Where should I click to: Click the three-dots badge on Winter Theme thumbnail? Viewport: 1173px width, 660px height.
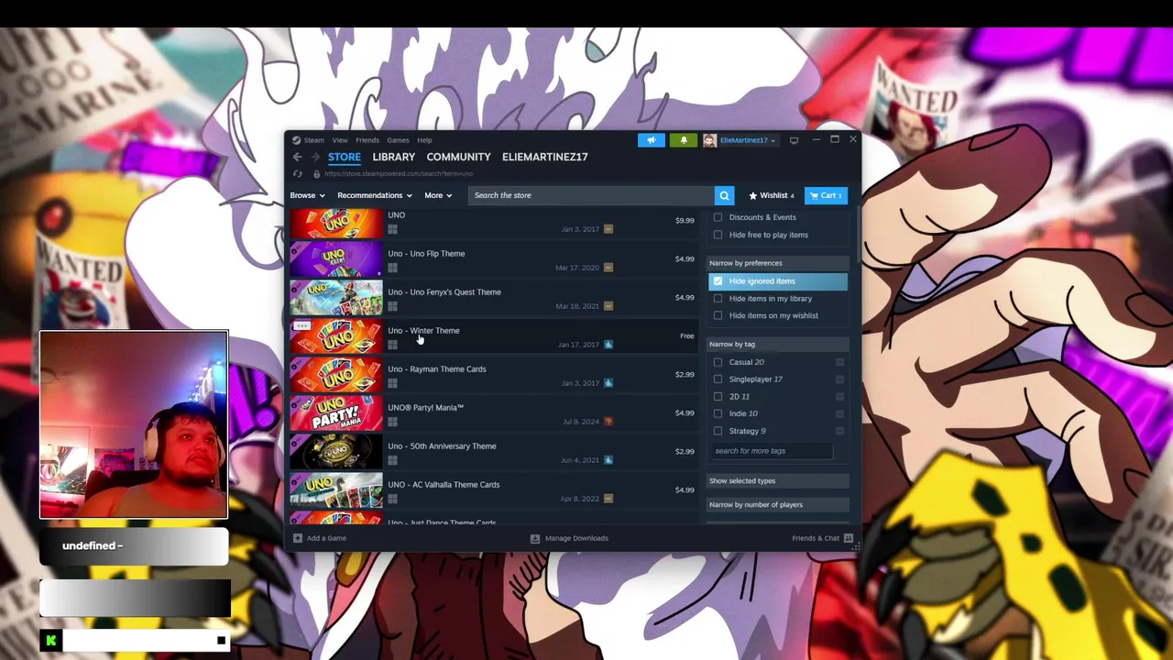pos(301,325)
